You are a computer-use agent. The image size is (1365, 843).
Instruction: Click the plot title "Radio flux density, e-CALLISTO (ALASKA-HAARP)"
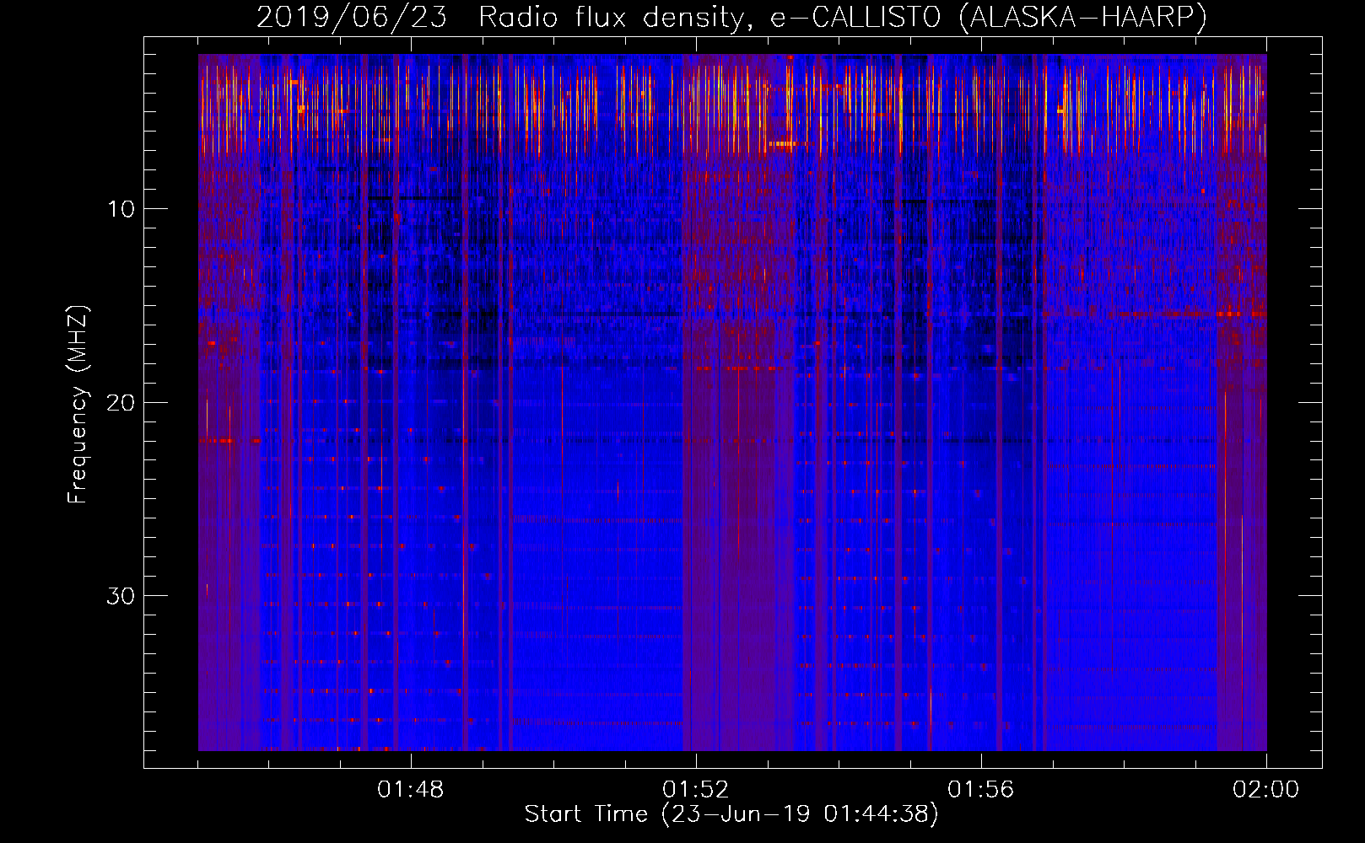click(843, 17)
